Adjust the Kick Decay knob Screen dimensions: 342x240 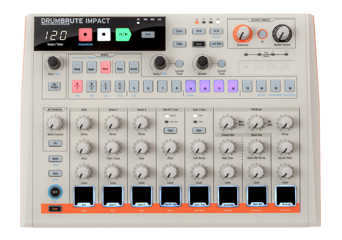(x=84, y=123)
